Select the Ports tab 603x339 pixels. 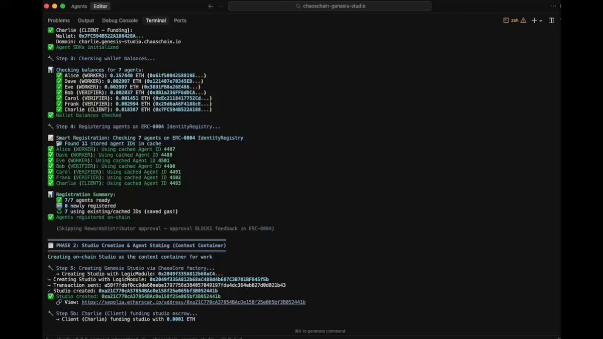click(180, 21)
